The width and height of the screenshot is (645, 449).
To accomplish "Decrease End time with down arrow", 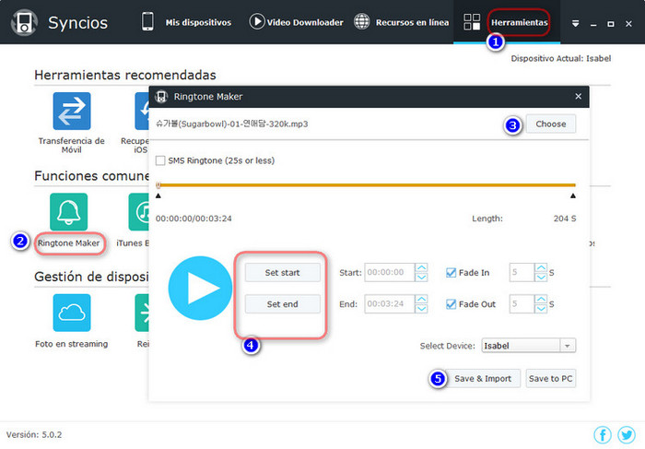I will (x=421, y=309).
